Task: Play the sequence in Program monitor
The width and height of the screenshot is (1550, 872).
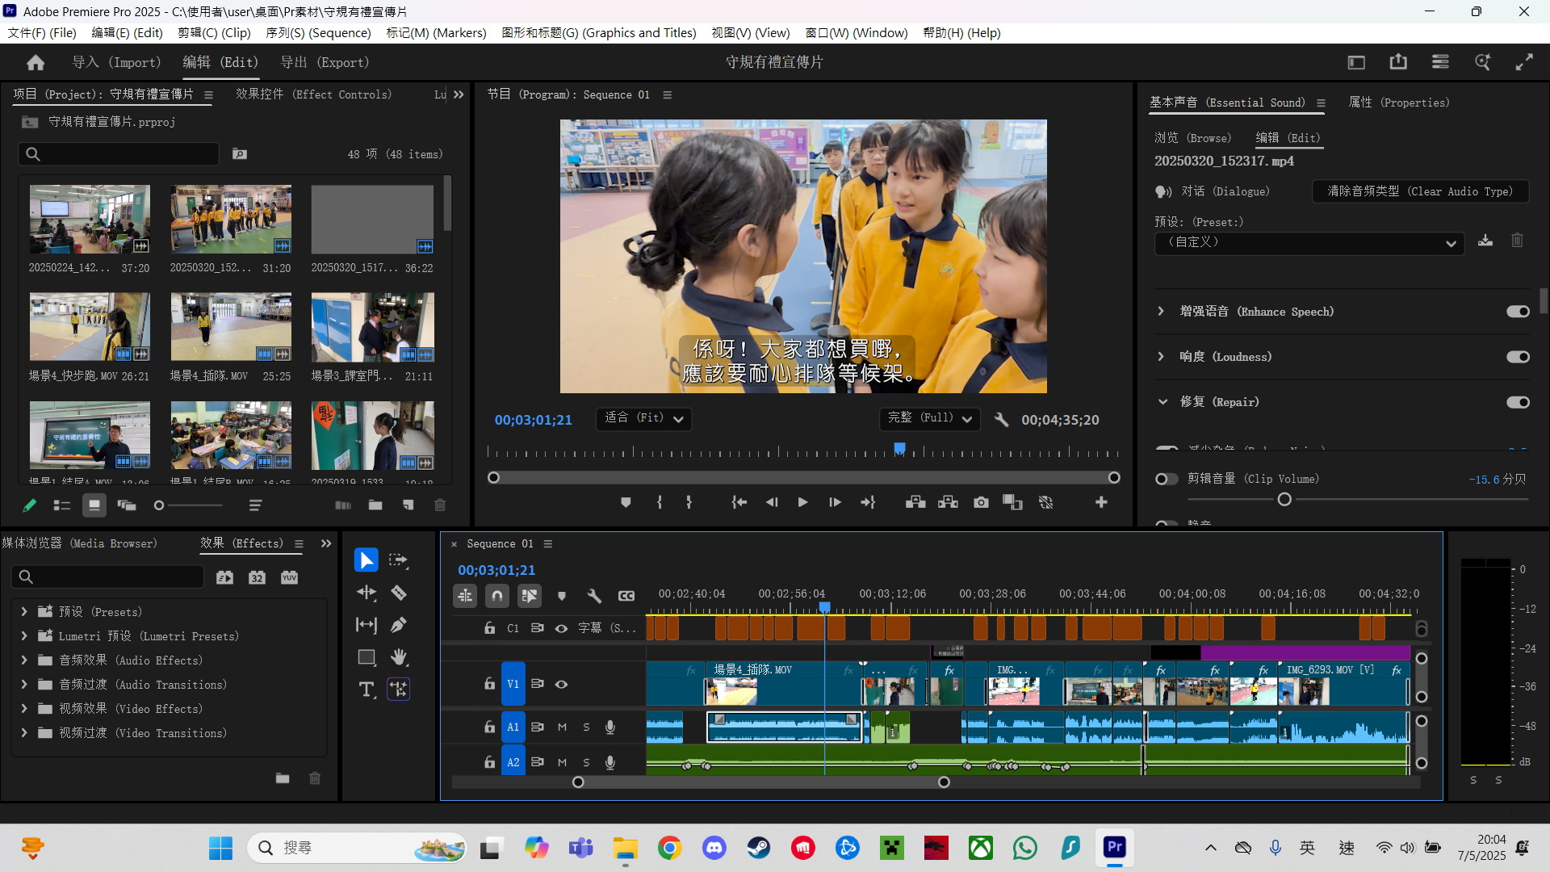Action: click(x=802, y=502)
